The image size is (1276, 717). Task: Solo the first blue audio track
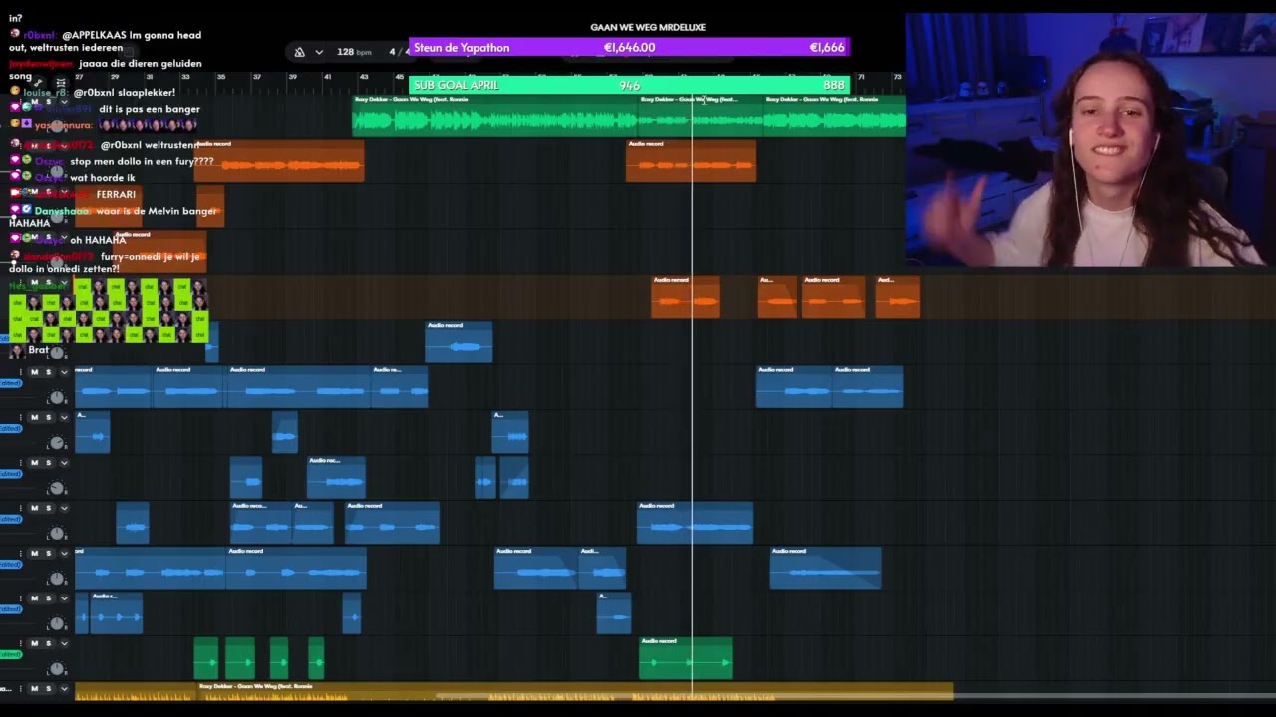(48, 372)
